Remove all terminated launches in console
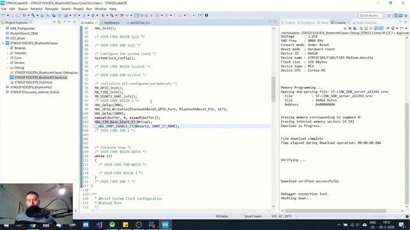This screenshot has height=230, width=410. [355, 28]
